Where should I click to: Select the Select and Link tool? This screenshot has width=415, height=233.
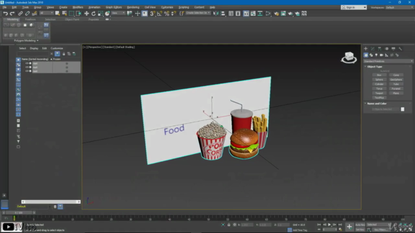click(x=20, y=14)
